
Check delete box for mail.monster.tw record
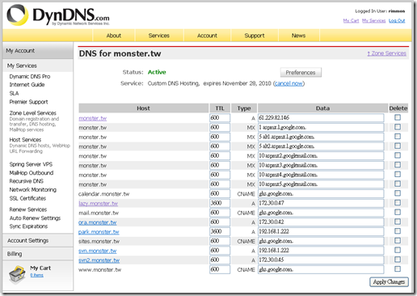[x=398, y=212]
